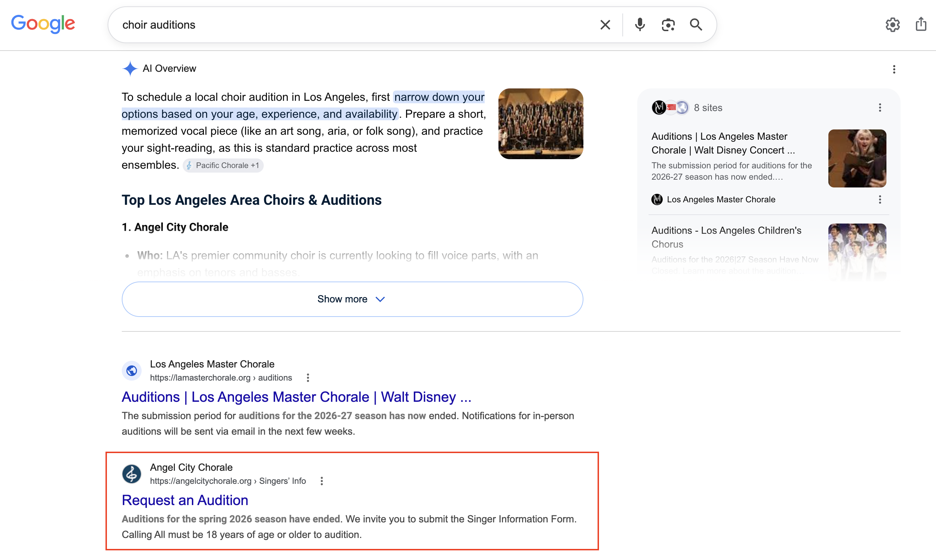The width and height of the screenshot is (936, 556).
Task: Click the Google logo
Action: (43, 24)
